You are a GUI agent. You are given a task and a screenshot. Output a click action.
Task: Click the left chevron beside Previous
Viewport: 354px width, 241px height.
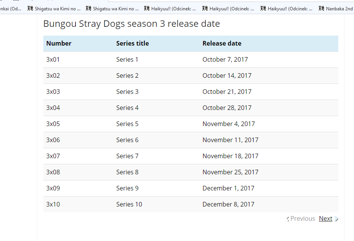click(x=288, y=219)
